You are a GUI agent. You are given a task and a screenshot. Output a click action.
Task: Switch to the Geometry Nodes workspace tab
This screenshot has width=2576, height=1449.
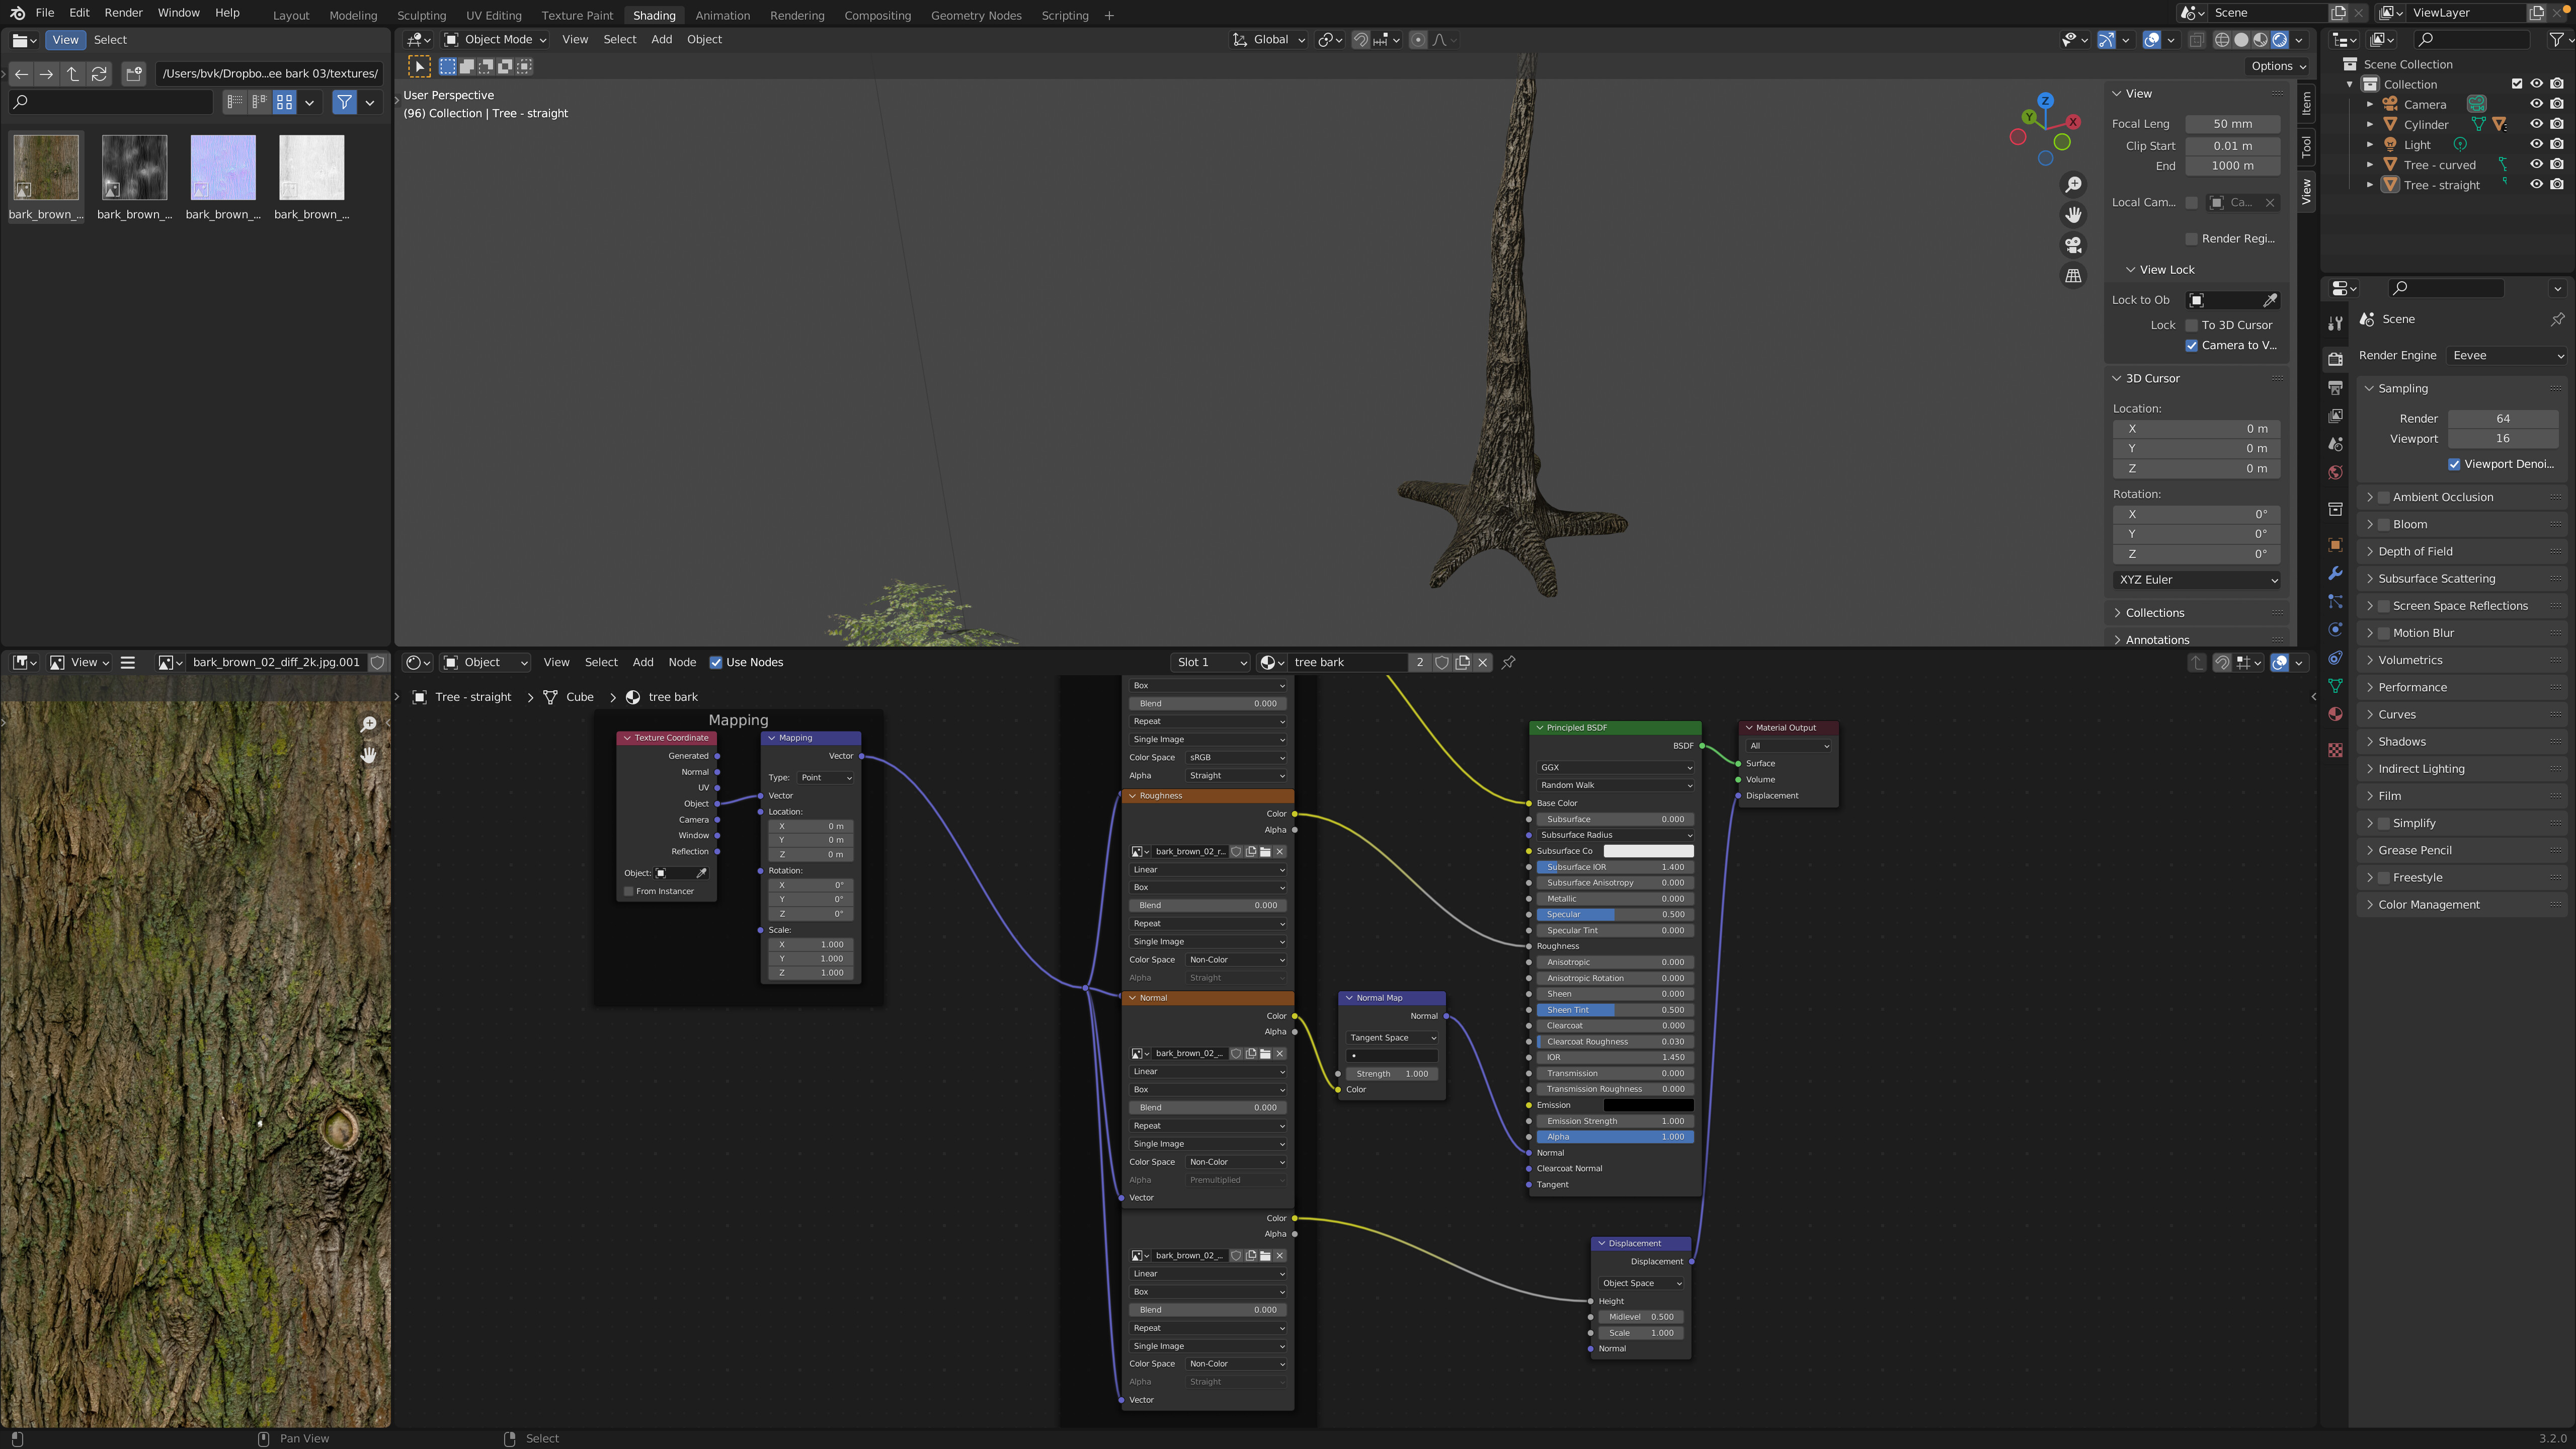[975, 15]
